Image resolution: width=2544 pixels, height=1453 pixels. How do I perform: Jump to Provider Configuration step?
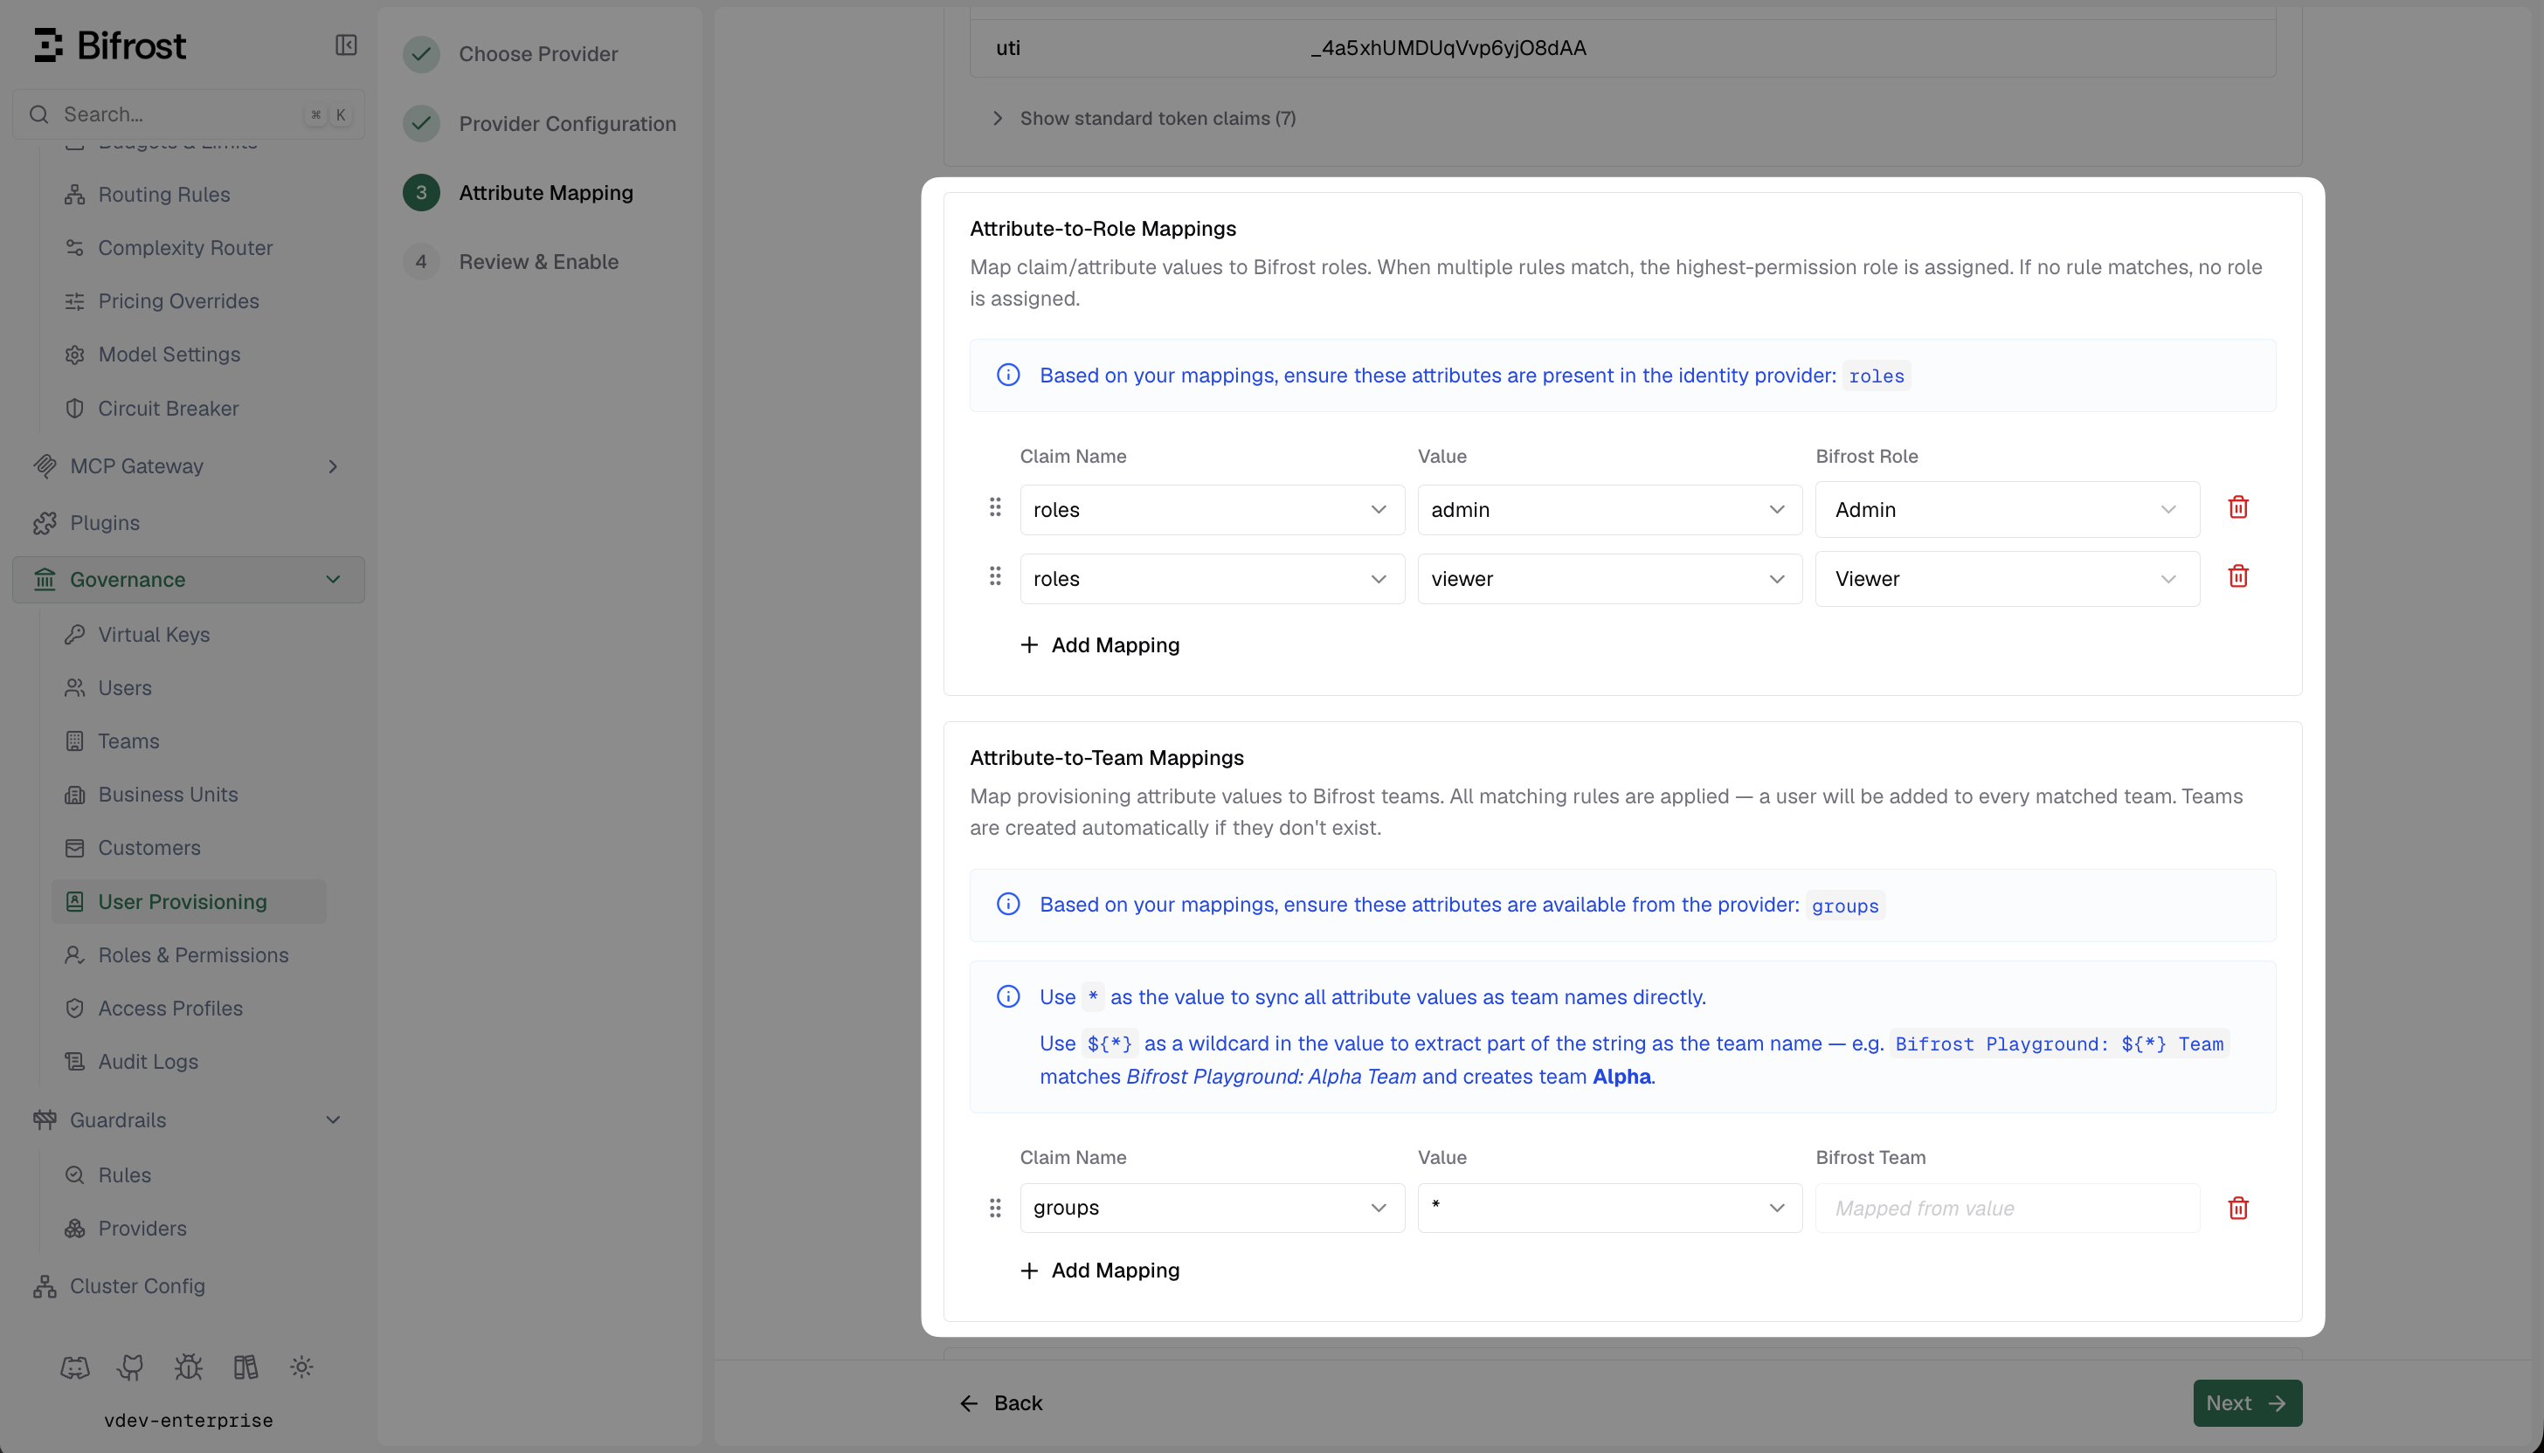tap(539, 124)
